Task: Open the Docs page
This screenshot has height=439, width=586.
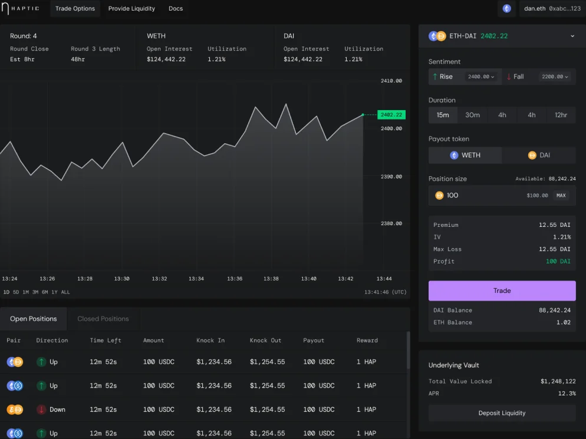Action: click(176, 8)
